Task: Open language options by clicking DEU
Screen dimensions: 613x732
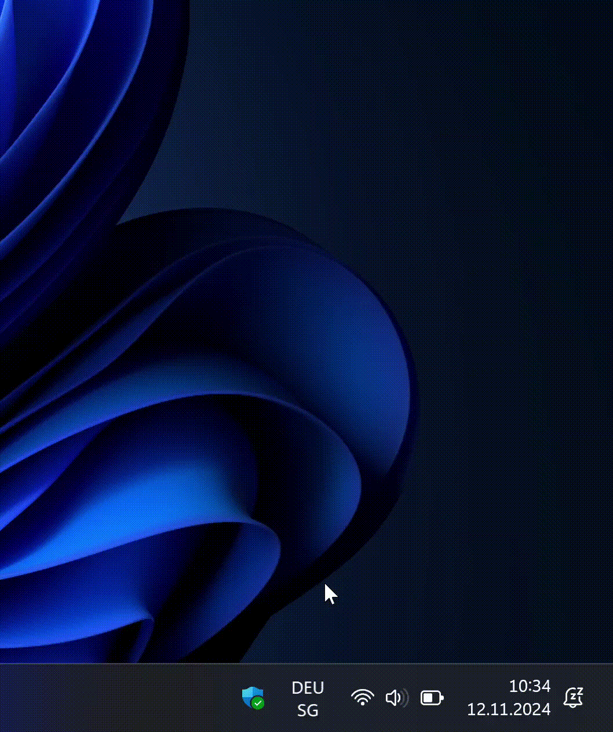Action: tap(308, 688)
